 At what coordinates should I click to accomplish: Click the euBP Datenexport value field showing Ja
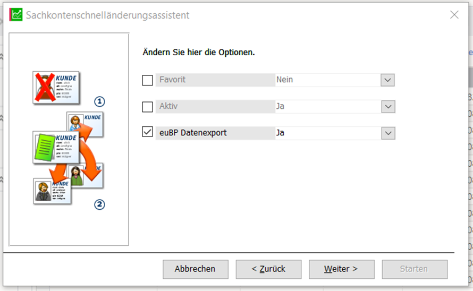pyautogui.click(x=326, y=133)
